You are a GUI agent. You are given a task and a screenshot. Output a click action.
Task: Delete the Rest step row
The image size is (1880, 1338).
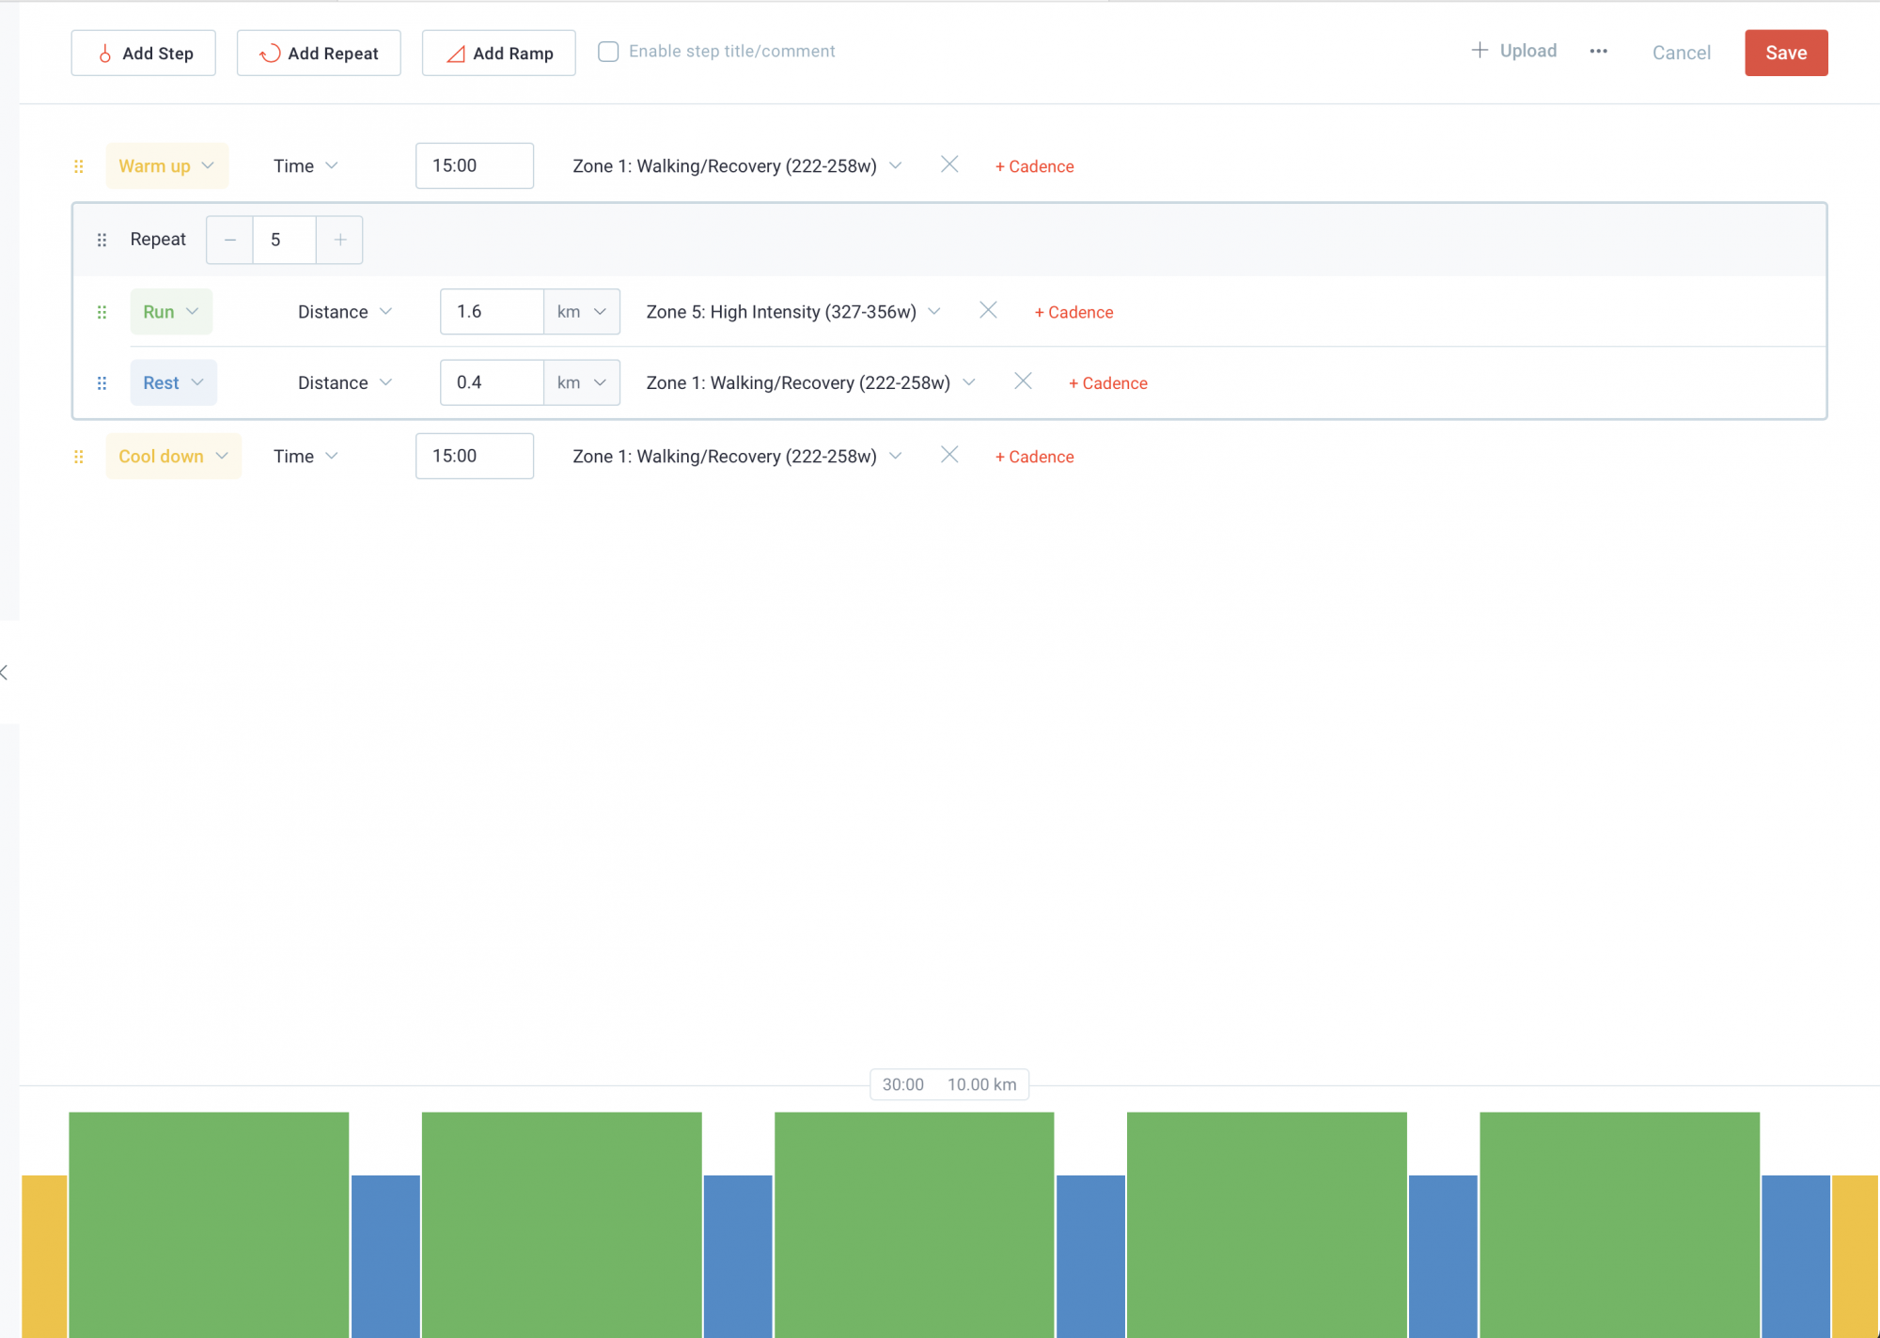point(1023,381)
